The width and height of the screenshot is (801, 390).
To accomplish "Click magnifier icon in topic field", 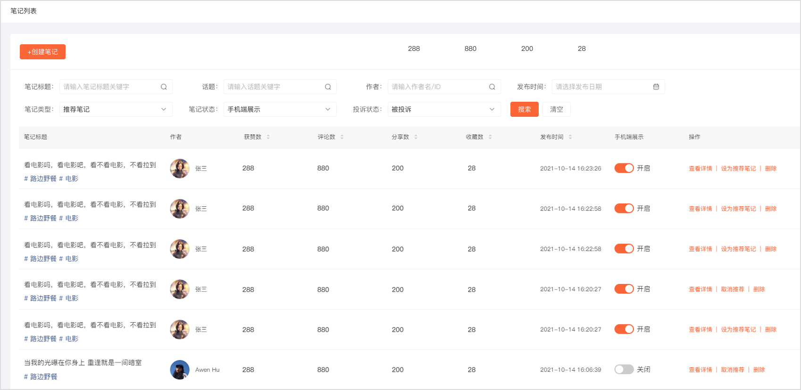I will pos(328,87).
